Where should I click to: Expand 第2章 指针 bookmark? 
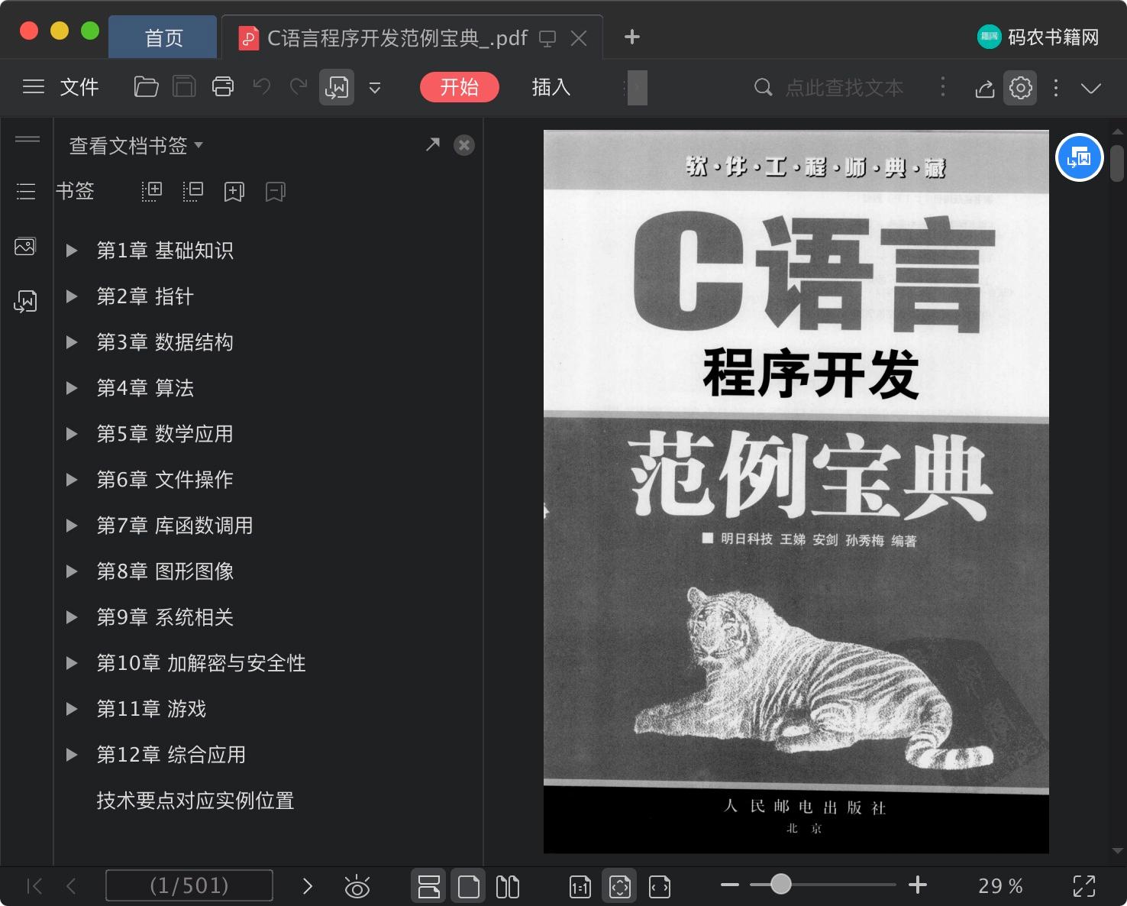click(72, 296)
